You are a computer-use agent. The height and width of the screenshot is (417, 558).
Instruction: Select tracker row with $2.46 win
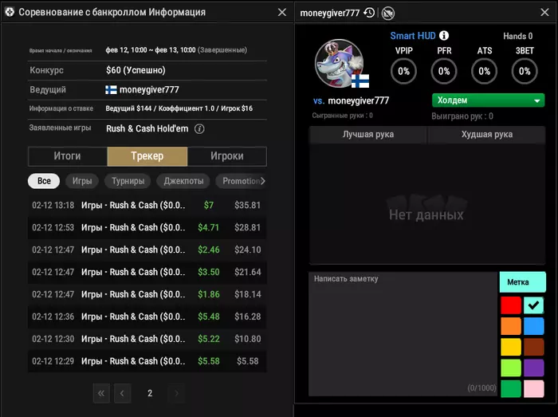pyautogui.click(x=147, y=250)
